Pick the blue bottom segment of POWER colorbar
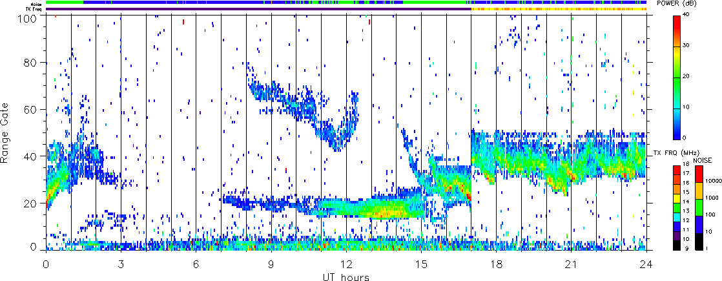This screenshot has width=722, height=281. click(x=676, y=123)
